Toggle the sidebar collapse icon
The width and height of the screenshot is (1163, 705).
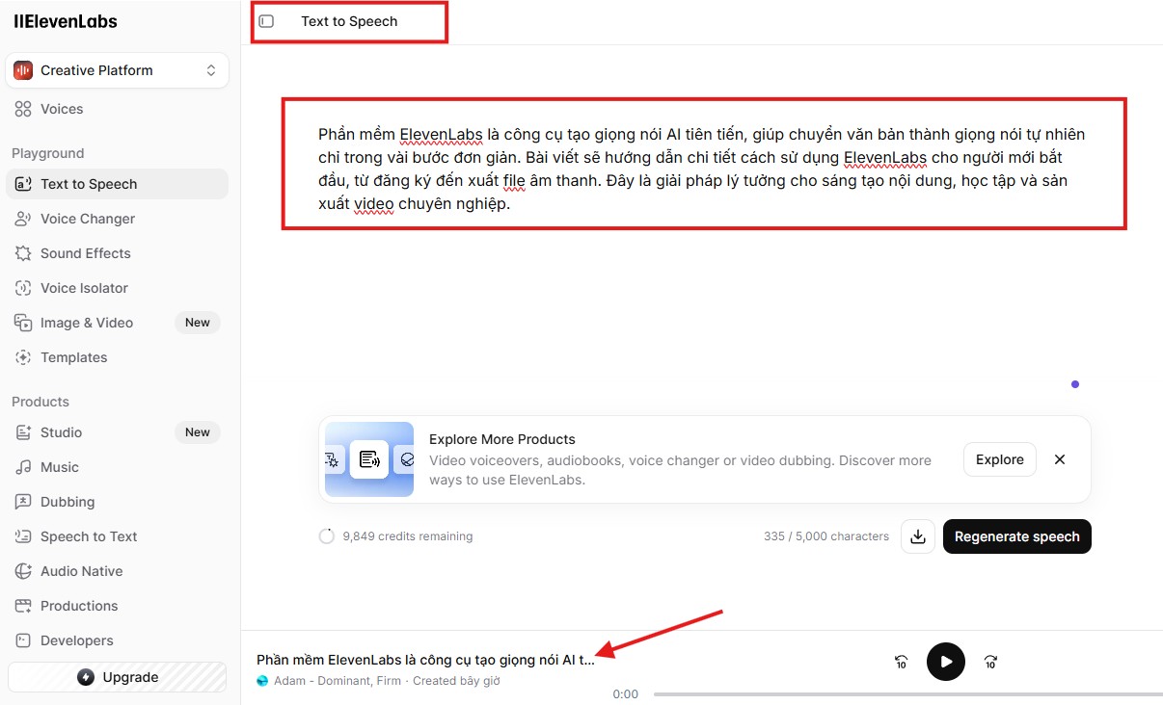[267, 21]
